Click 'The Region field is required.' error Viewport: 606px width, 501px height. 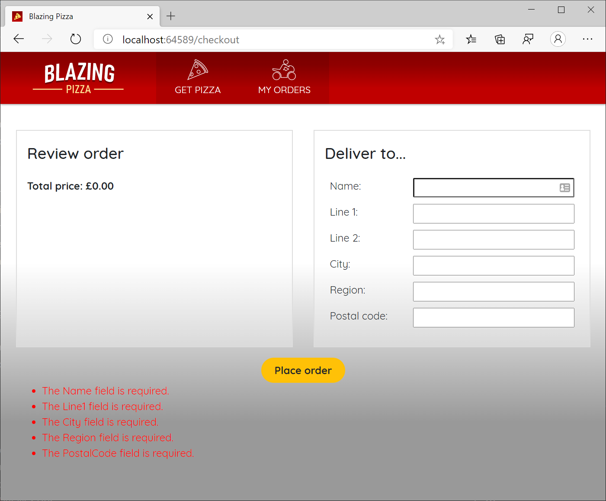[108, 438]
